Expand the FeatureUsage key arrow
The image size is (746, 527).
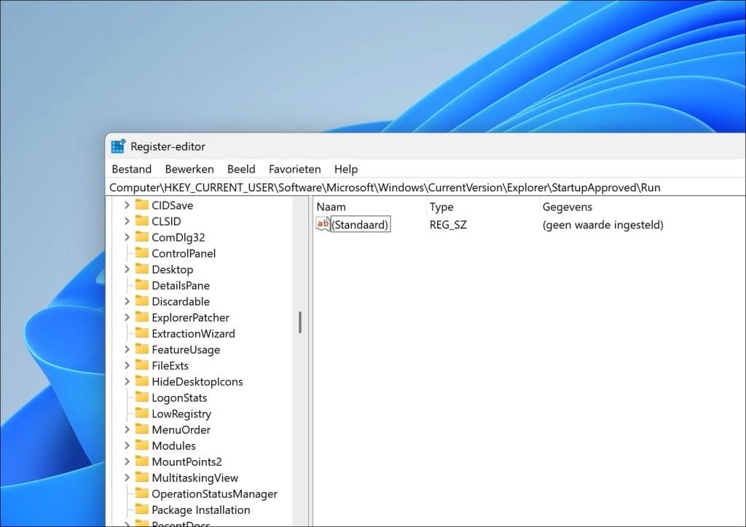[x=127, y=349]
